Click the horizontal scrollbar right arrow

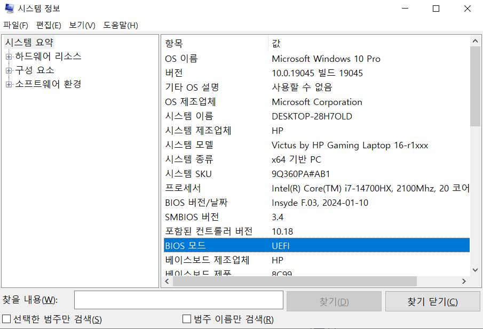coord(464,282)
